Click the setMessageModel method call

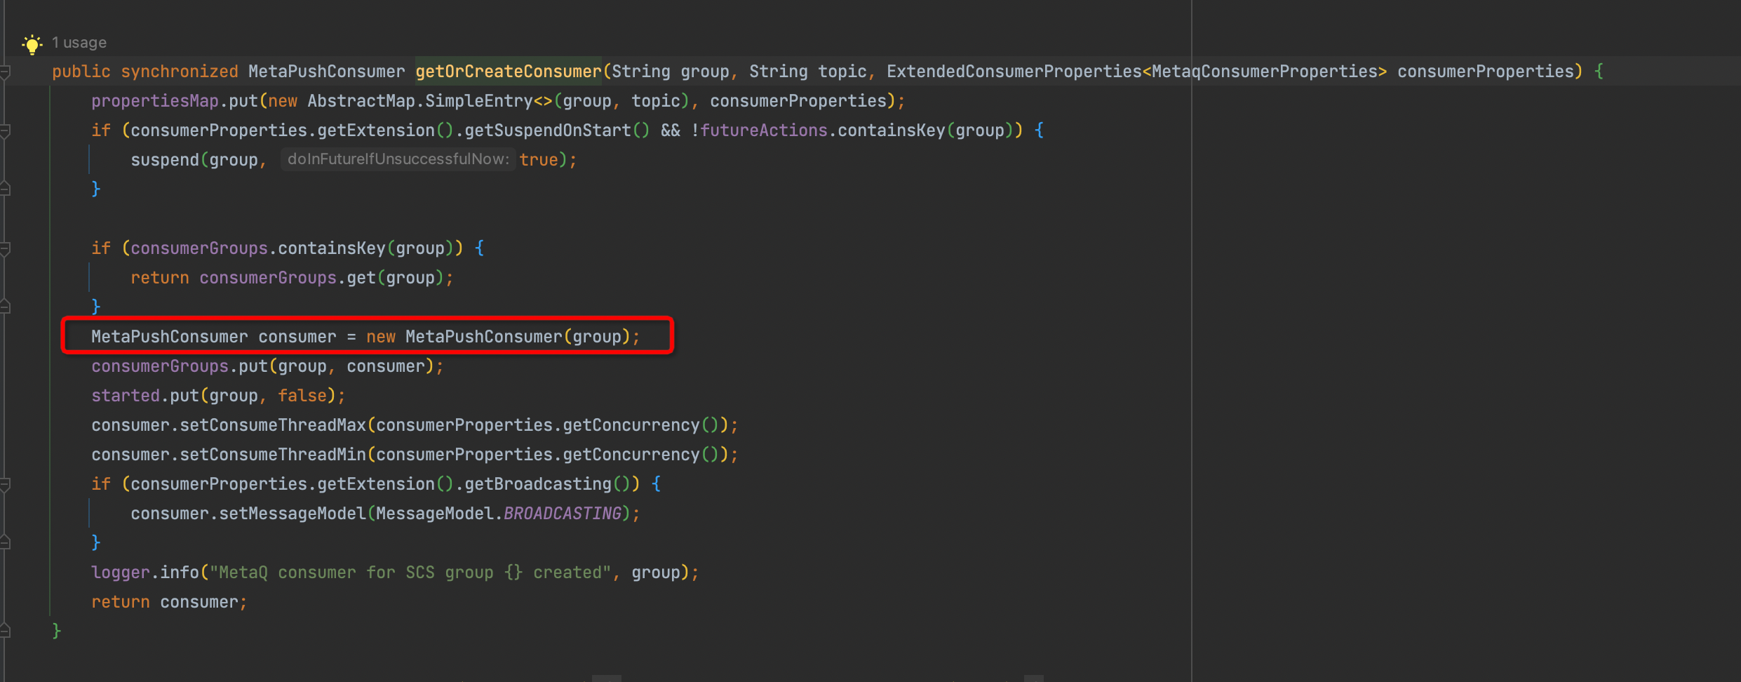(293, 514)
